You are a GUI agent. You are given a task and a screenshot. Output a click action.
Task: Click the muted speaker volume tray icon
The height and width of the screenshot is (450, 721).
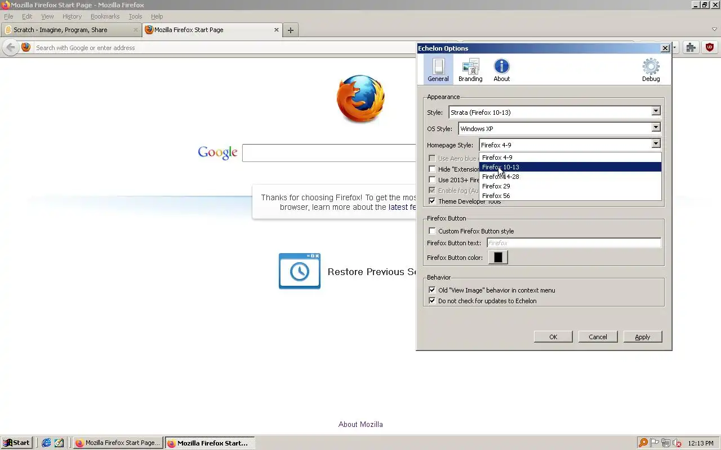677,443
